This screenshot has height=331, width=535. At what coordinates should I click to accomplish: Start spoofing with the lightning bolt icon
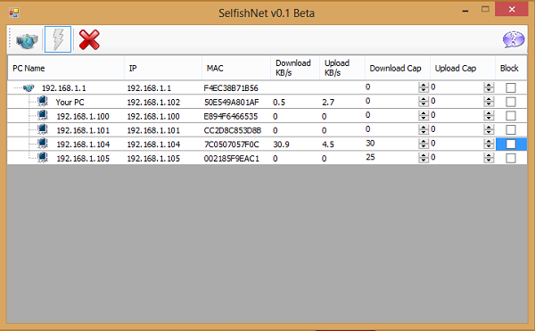tap(58, 39)
